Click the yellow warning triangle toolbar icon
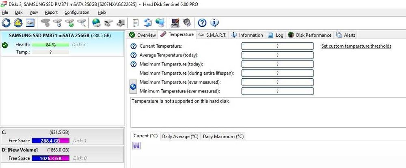The width and height of the screenshot is (406, 168). [x=18, y=23]
